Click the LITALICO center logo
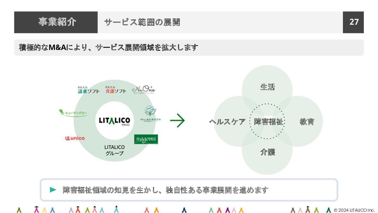Screen dimensions: 378x213 coord(114,121)
